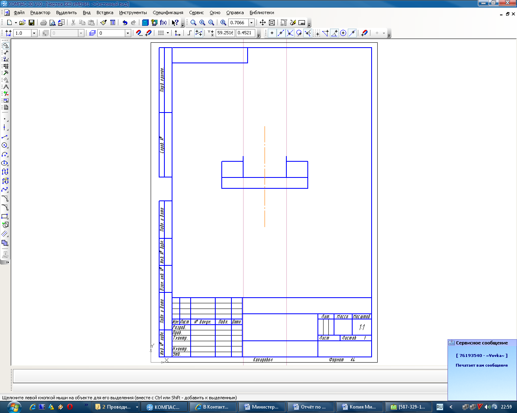Expand the New document dropdown arrow
517x413 pixels.
pyautogui.click(x=16, y=23)
